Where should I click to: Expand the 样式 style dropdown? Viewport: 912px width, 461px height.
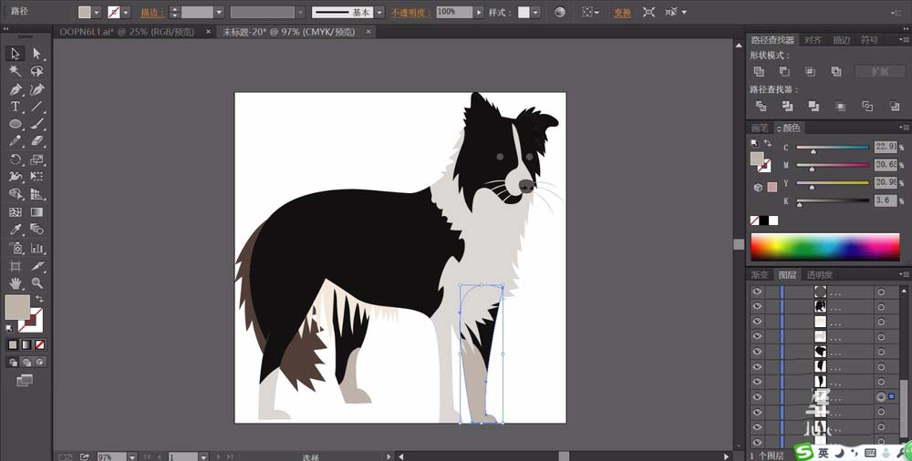click(x=535, y=13)
